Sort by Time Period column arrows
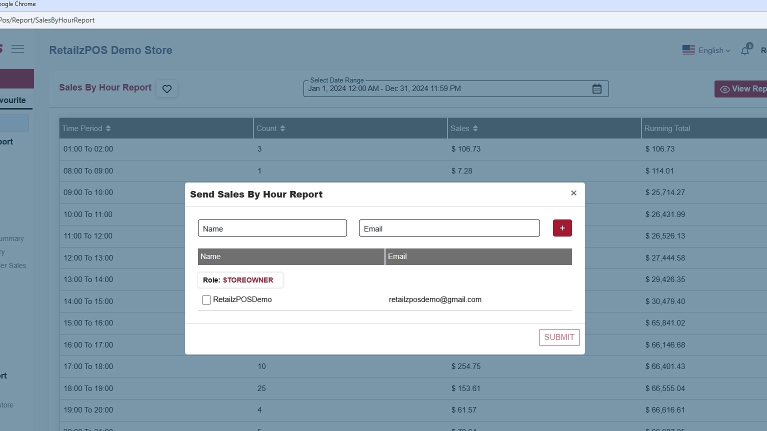767x431 pixels. click(108, 128)
